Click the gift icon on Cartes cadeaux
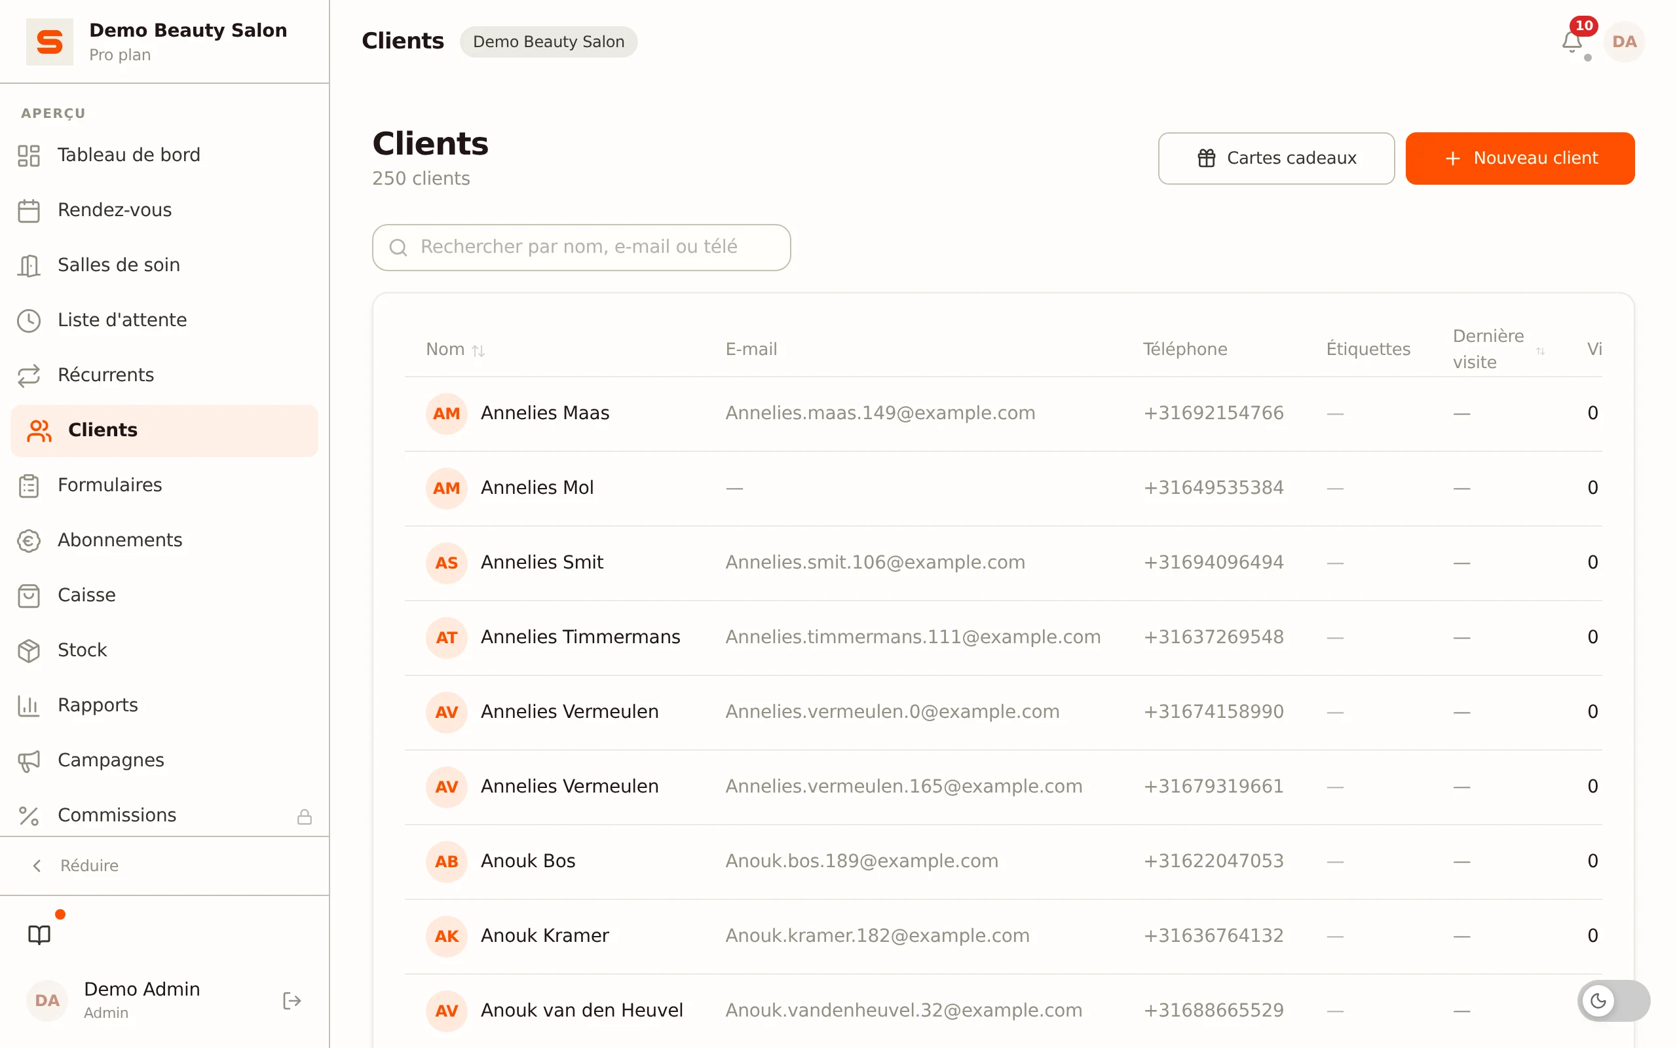The image size is (1677, 1048). [1207, 158]
